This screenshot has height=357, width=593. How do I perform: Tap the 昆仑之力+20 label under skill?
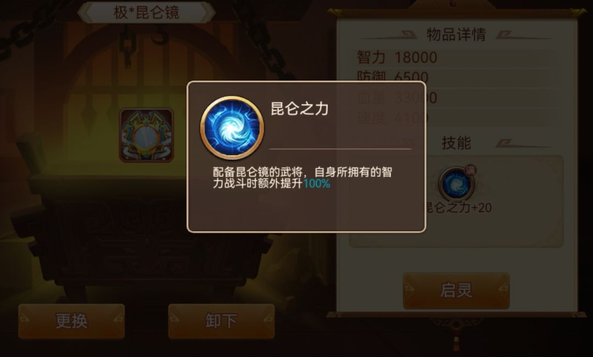pos(458,208)
